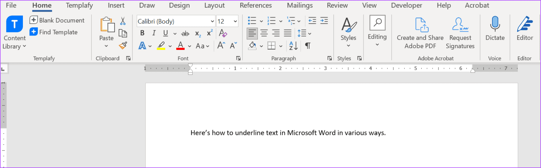This screenshot has height=168, width=541.
Task: Click the Increase Indent icon
Action: (x=324, y=21)
